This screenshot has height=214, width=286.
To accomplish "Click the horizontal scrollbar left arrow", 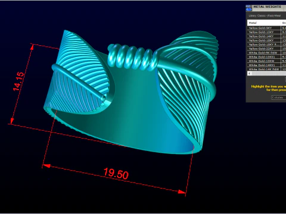I will pos(250,73).
